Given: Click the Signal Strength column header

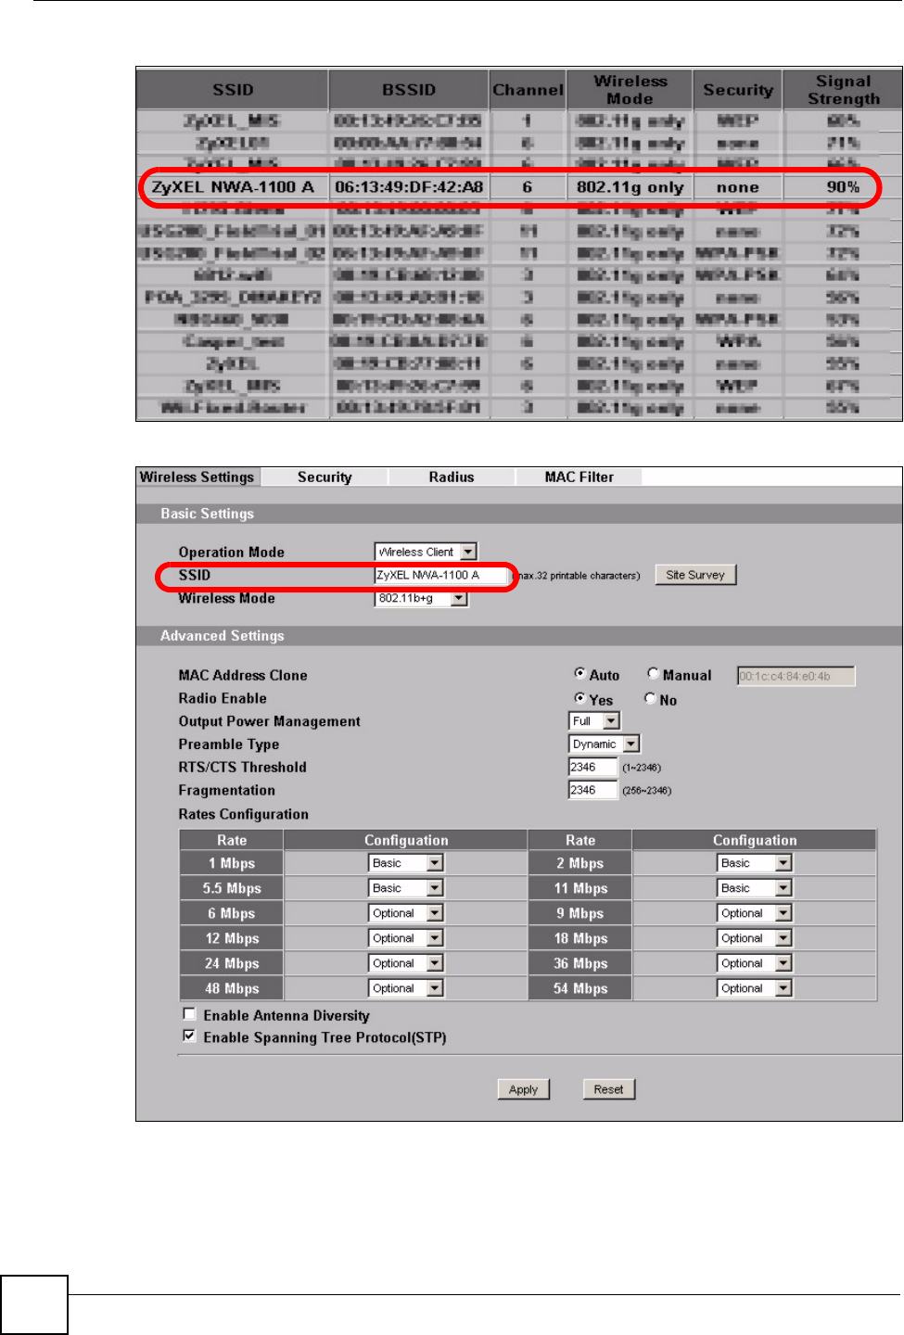Looking at the screenshot, I should 843,90.
